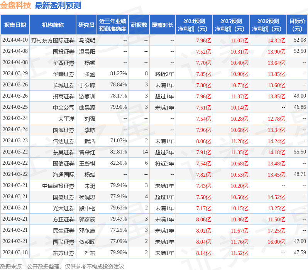The image size is (308, 270).
Task: Click analyst 李航
Action: 90,130
